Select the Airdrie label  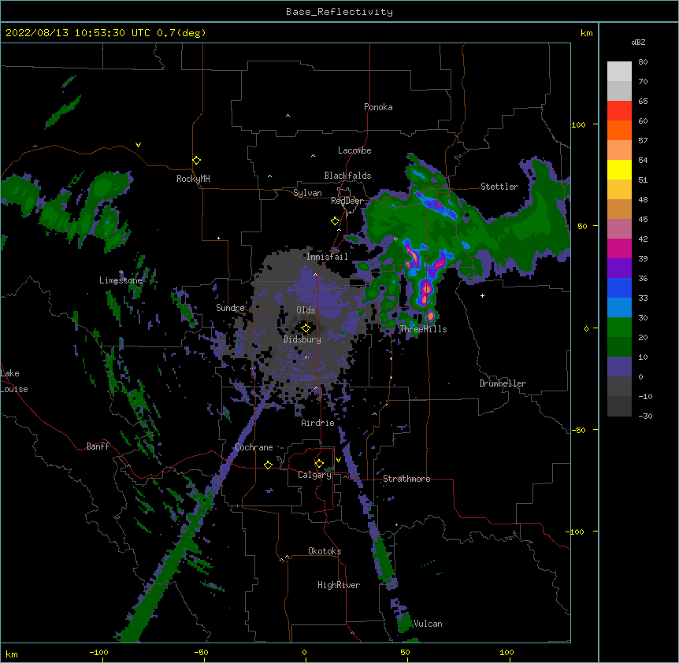pos(318,423)
